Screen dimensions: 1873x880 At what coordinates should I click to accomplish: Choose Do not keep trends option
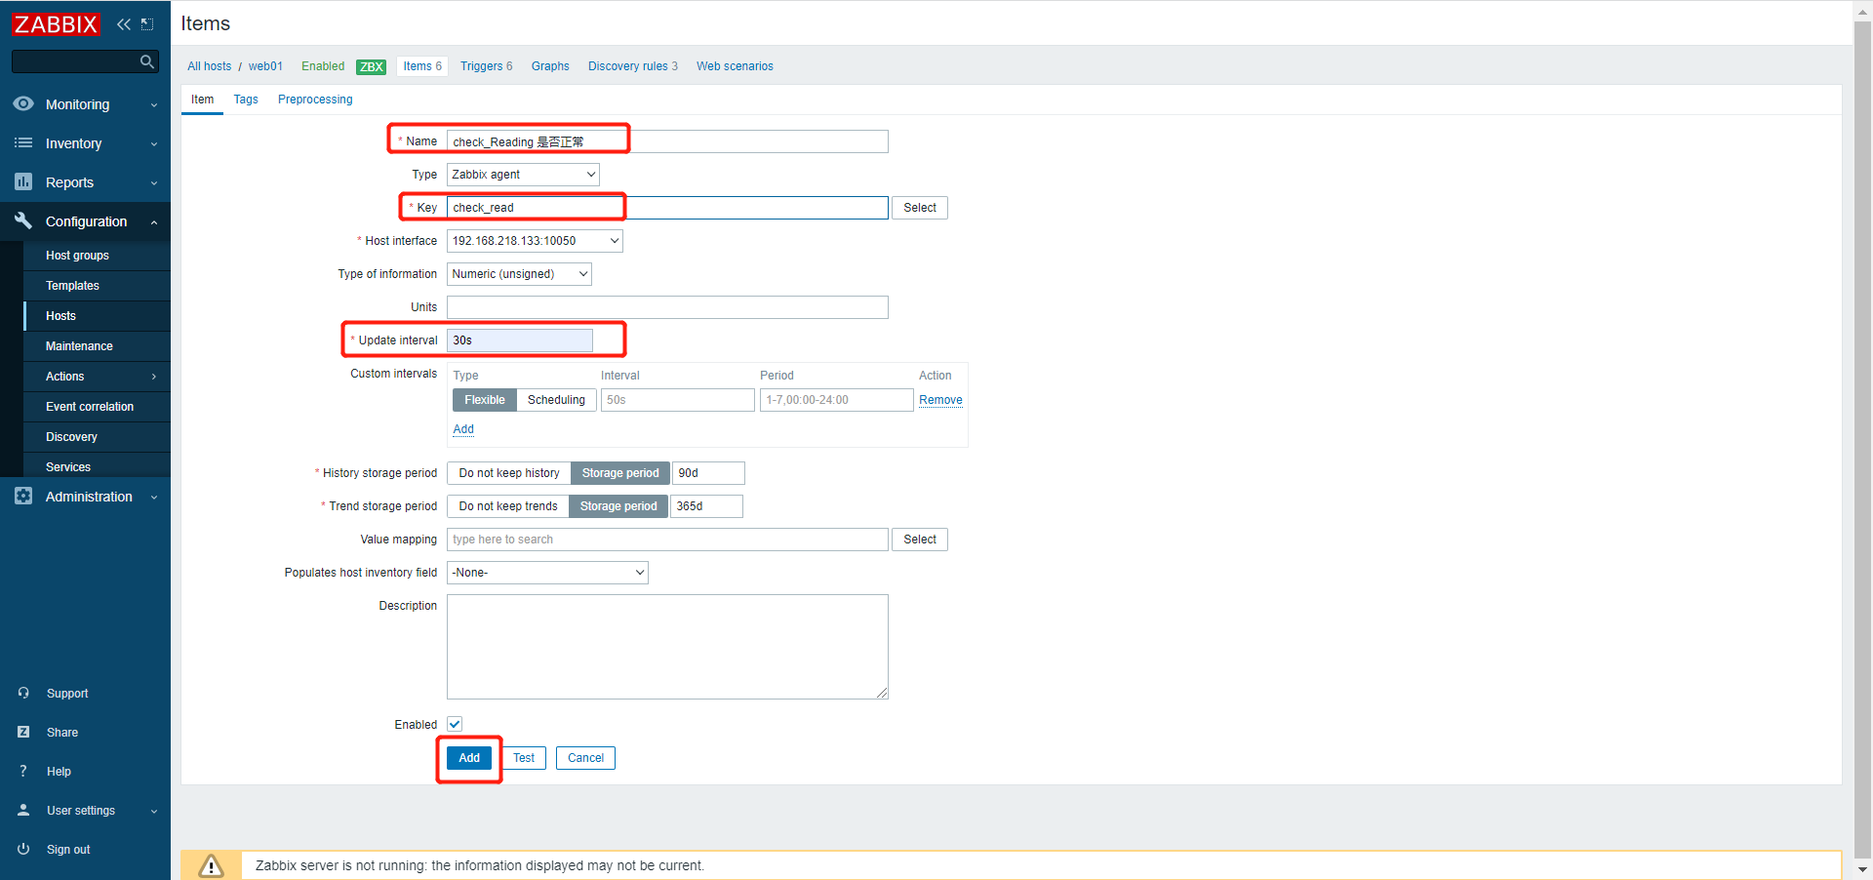coord(508,506)
